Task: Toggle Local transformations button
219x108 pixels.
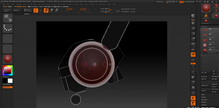Action: (193, 55)
